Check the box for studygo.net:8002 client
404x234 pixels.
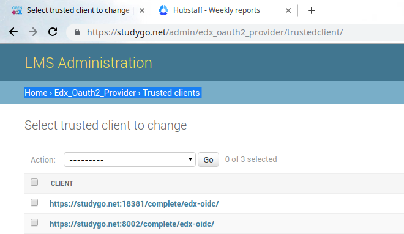(x=34, y=222)
